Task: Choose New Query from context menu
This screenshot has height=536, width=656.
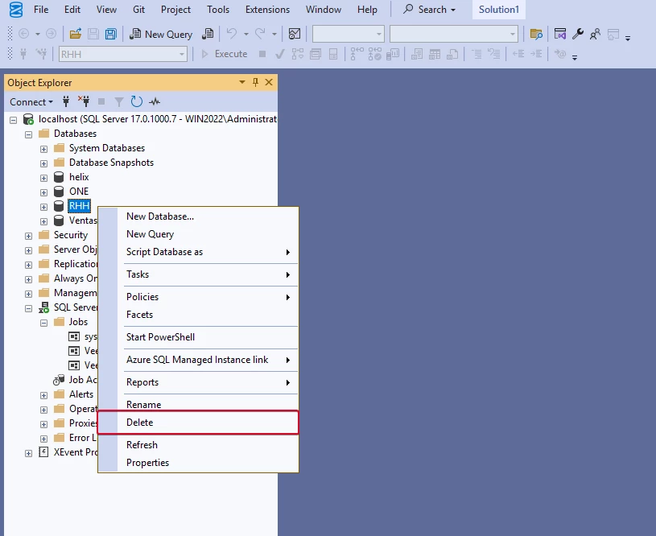Action: 198,234
